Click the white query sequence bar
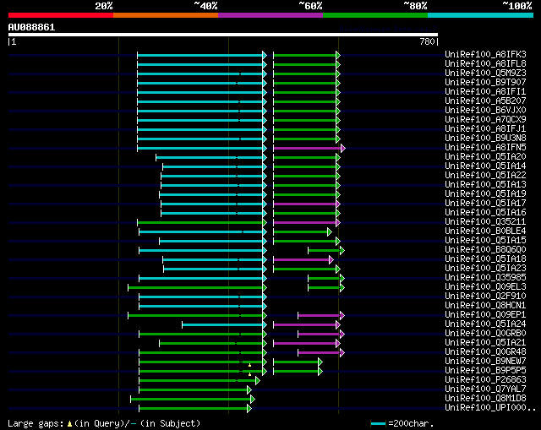 pyautogui.click(x=223, y=35)
